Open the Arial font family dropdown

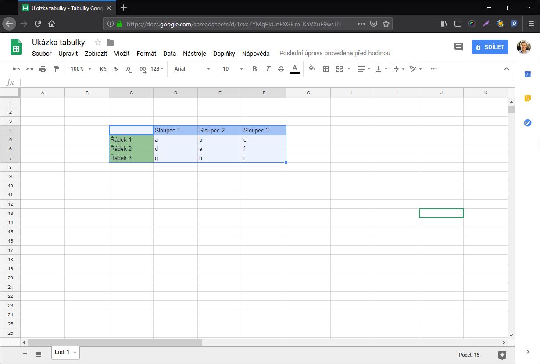pyautogui.click(x=192, y=69)
